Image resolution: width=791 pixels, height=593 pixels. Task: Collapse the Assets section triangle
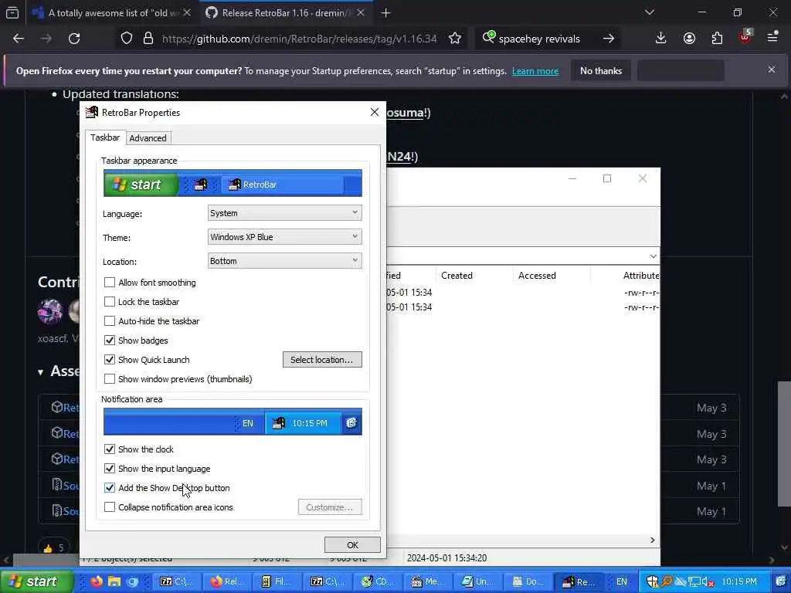pyautogui.click(x=40, y=372)
